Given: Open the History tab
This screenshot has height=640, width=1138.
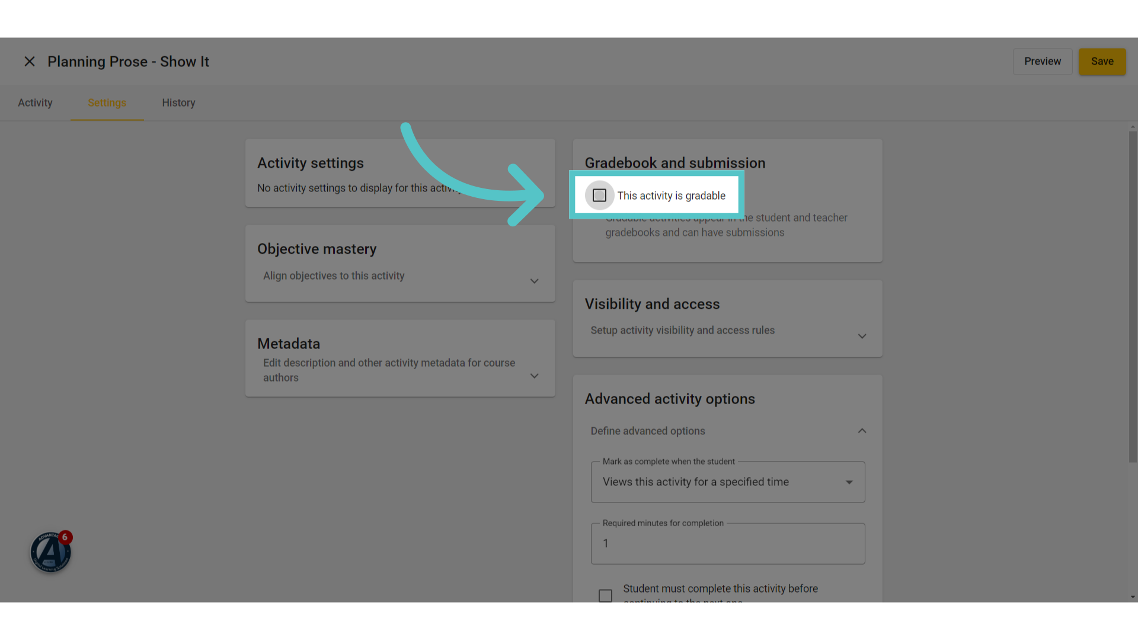Looking at the screenshot, I should click(178, 103).
